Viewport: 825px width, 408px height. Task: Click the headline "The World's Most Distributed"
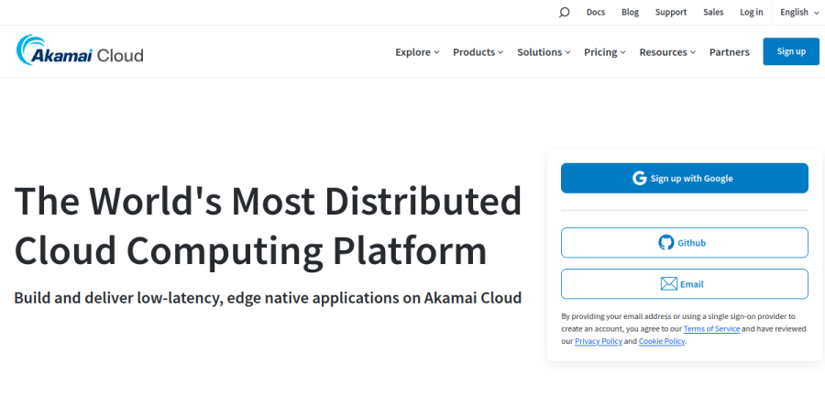point(268,201)
